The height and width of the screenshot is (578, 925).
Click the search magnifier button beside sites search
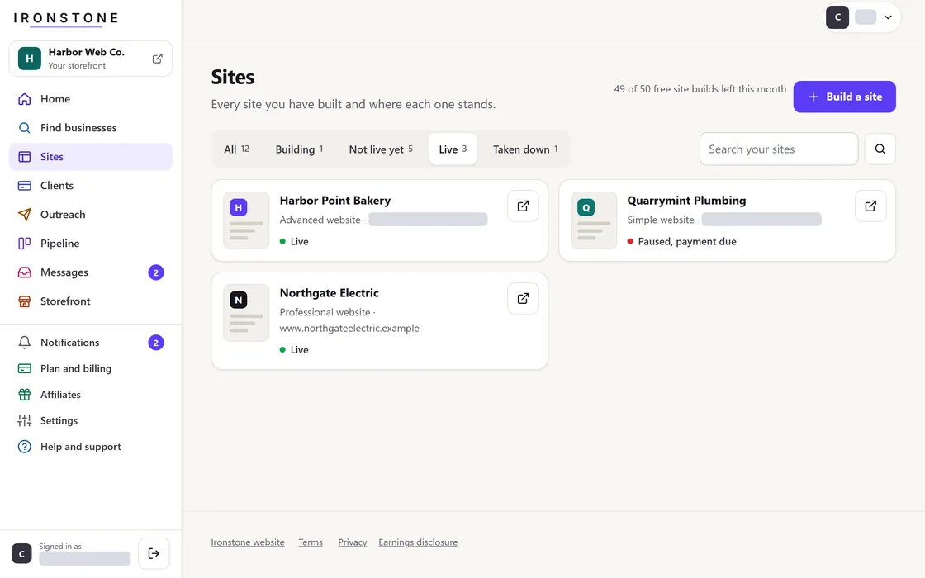(x=880, y=149)
